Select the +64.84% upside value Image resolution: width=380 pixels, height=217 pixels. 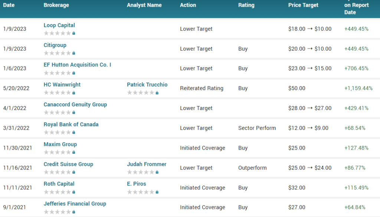[x=355, y=207]
